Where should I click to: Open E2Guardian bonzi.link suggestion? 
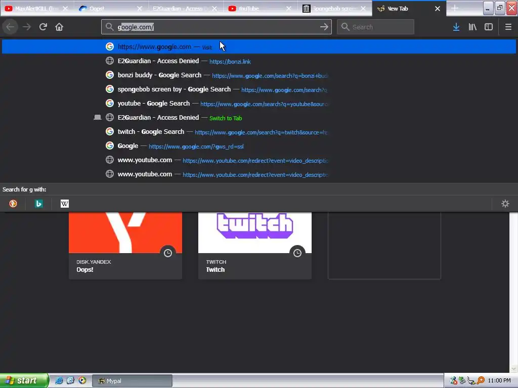coord(259,61)
